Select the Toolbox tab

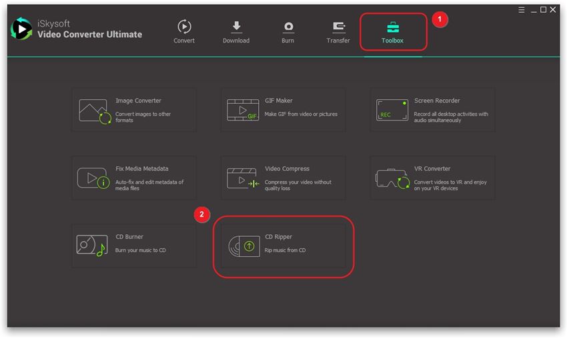[393, 31]
